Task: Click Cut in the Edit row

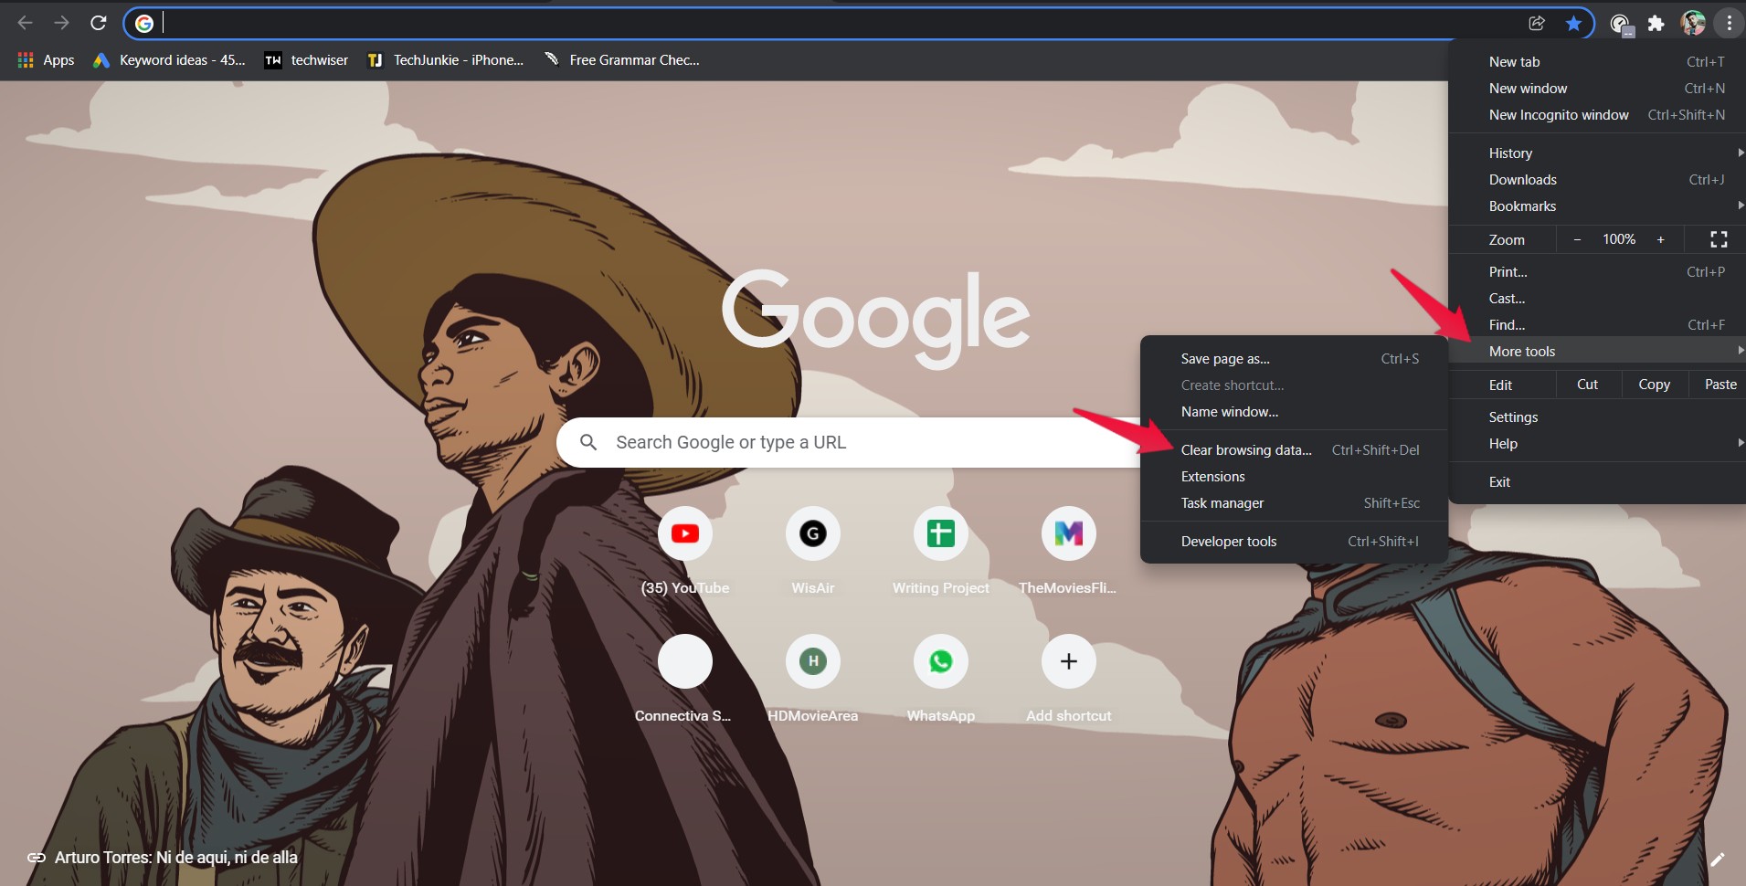Action: point(1587,385)
